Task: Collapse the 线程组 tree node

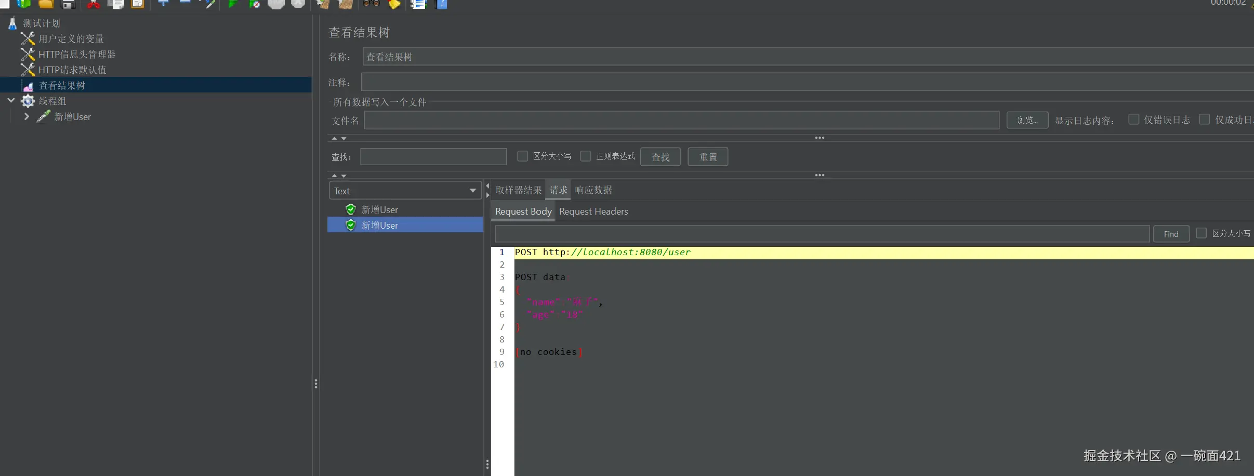Action: pyautogui.click(x=11, y=100)
